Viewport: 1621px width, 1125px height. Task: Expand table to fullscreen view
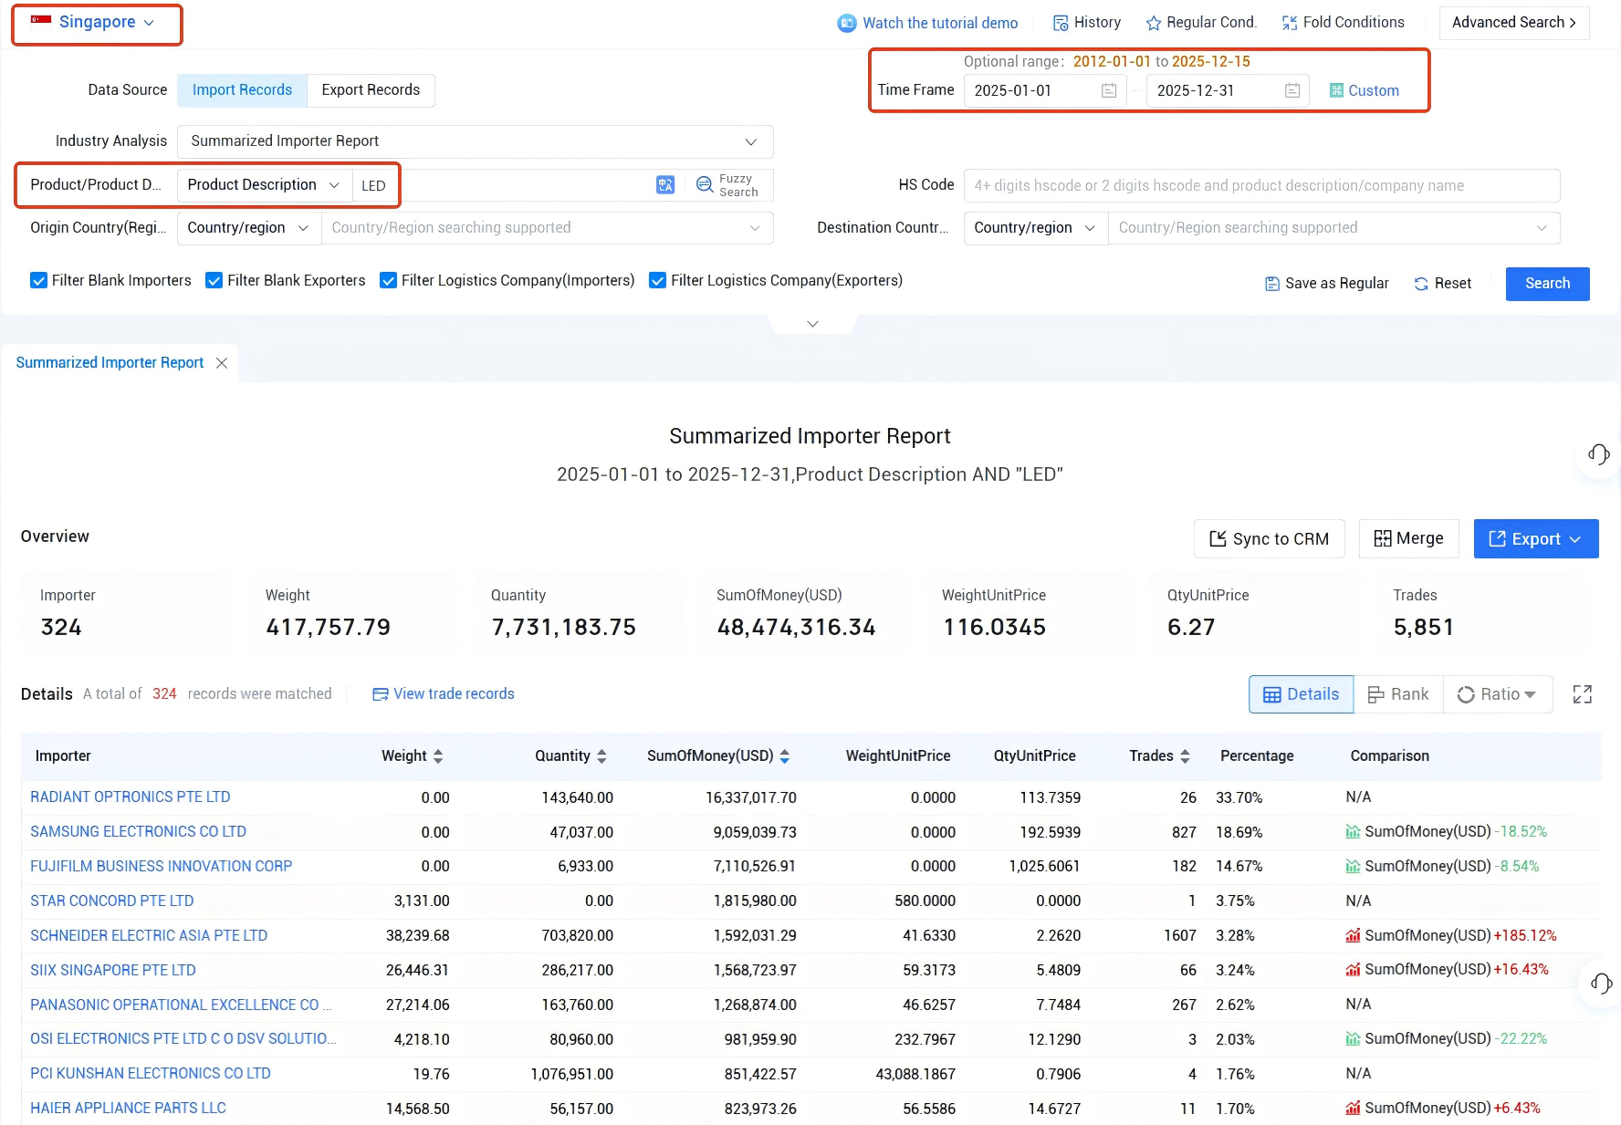[x=1583, y=694]
